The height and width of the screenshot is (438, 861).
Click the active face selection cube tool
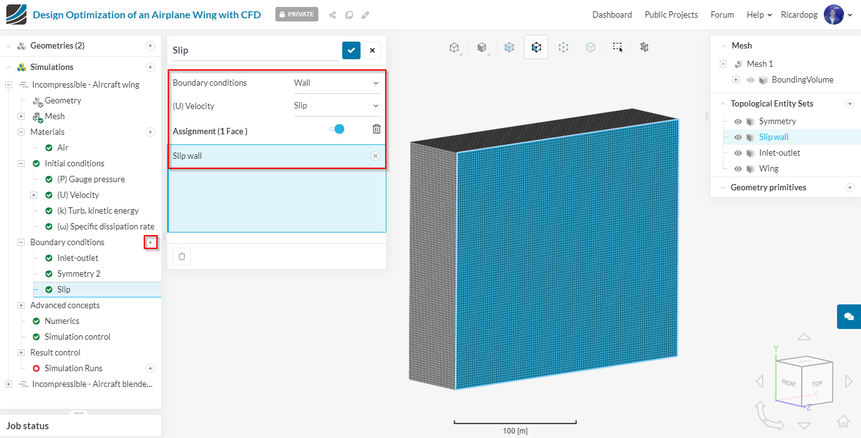[x=536, y=47]
